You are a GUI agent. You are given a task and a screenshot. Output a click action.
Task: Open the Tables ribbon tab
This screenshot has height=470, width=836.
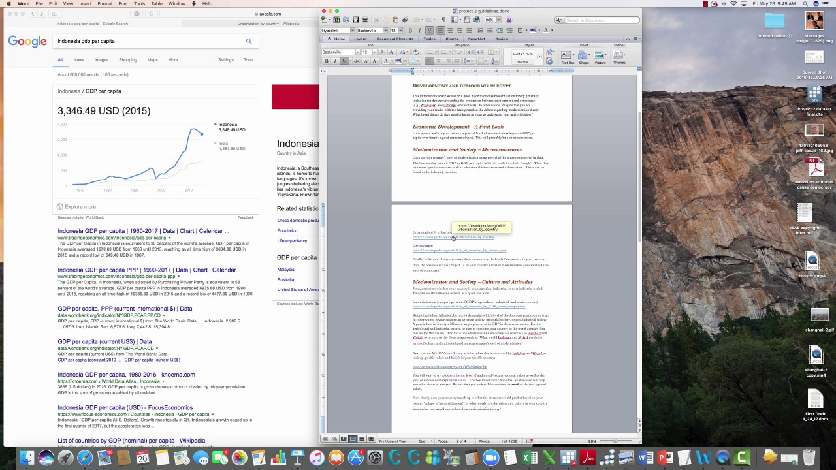(430, 39)
